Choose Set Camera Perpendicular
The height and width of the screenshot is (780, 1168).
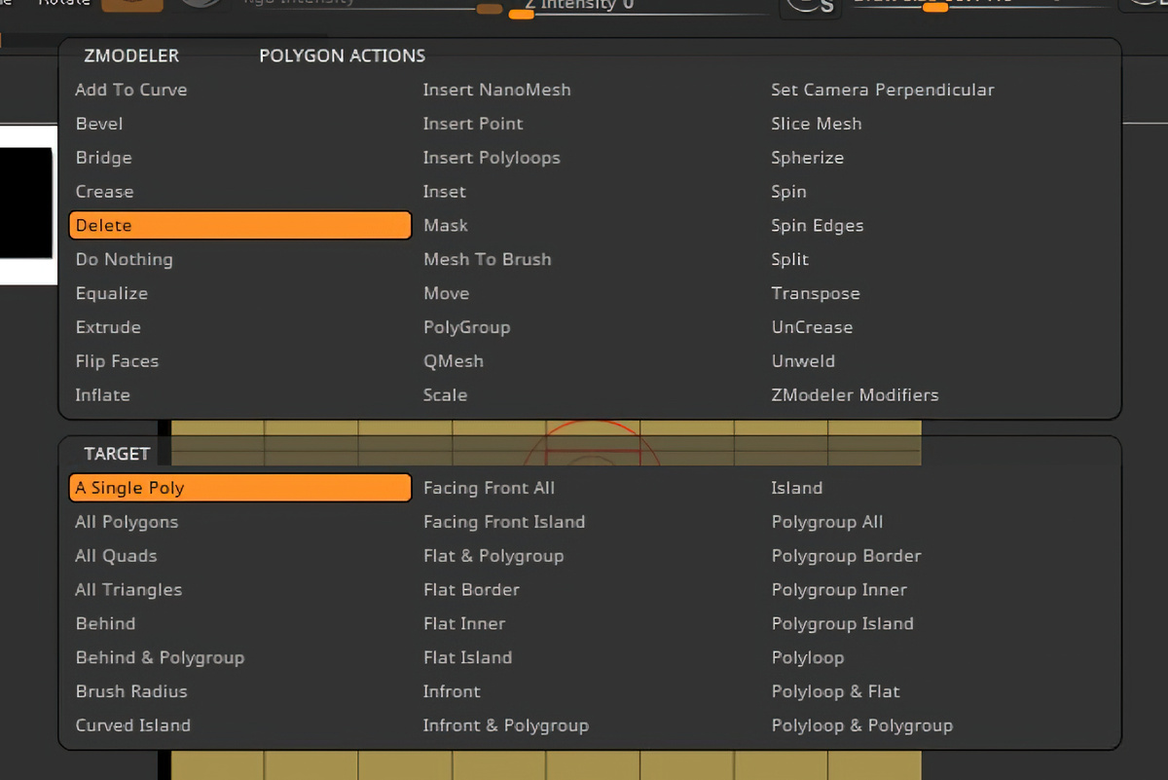[883, 90]
